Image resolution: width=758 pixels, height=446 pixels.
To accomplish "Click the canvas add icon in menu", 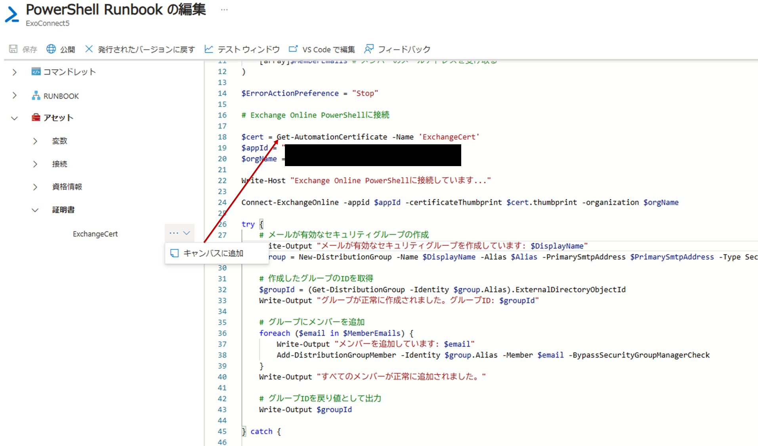I will 174,253.
